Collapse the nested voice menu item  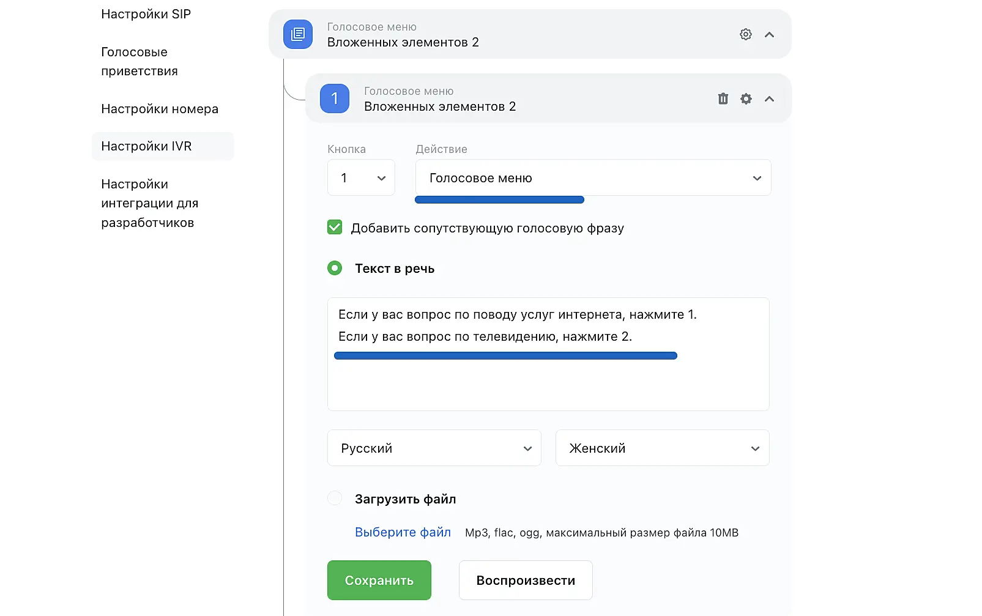769,98
